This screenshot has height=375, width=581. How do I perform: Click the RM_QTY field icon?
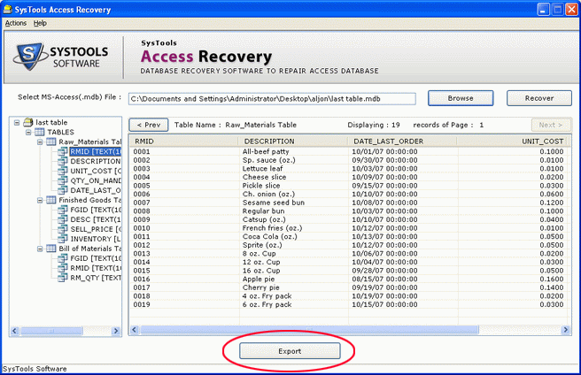(x=63, y=278)
